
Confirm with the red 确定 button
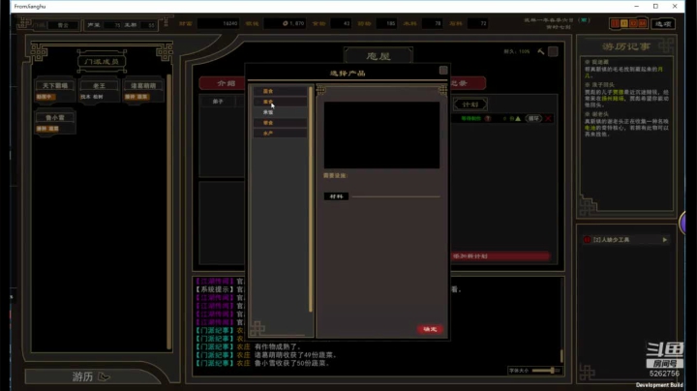(430, 329)
